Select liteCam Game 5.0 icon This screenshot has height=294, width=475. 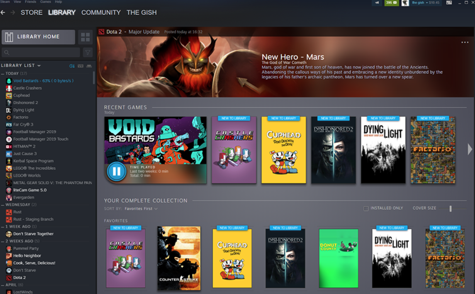coord(9,190)
